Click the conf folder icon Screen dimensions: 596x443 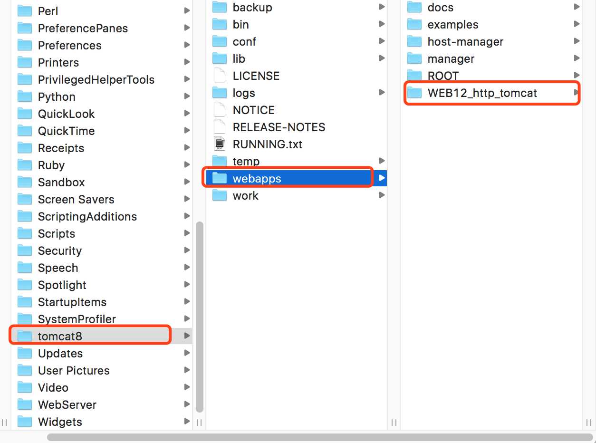coord(220,41)
